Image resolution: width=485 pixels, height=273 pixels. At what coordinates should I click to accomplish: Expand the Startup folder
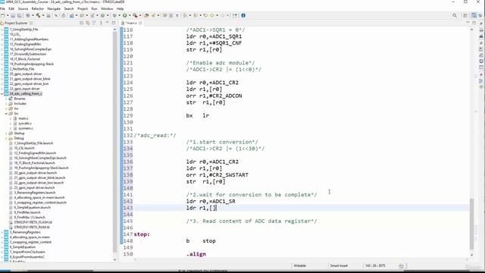(x=6, y=133)
